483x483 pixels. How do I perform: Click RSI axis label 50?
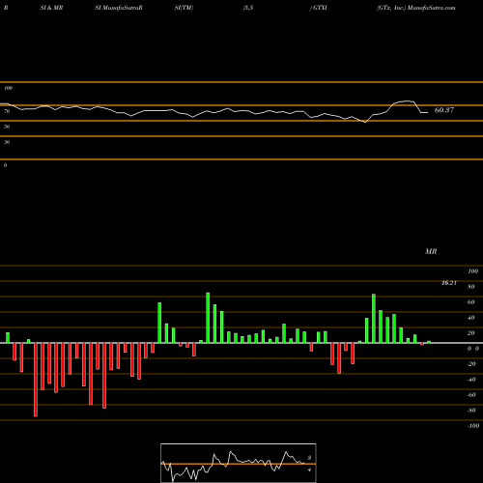(x=7, y=127)
